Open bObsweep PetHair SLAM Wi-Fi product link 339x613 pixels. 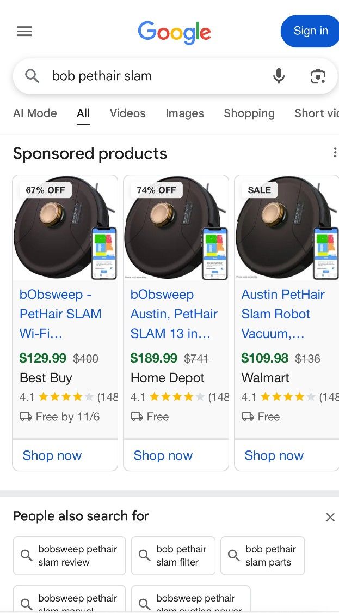60,314
